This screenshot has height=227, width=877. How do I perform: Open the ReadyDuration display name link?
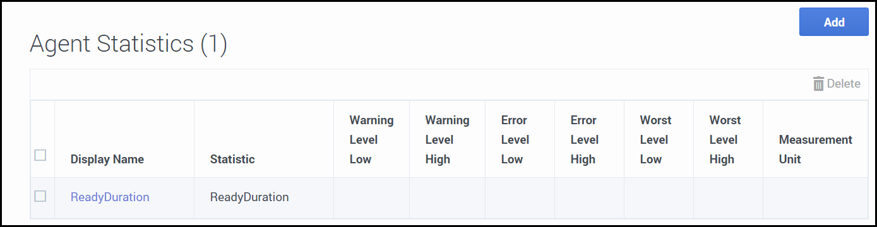pyautogui.click(x=110, y=197)
